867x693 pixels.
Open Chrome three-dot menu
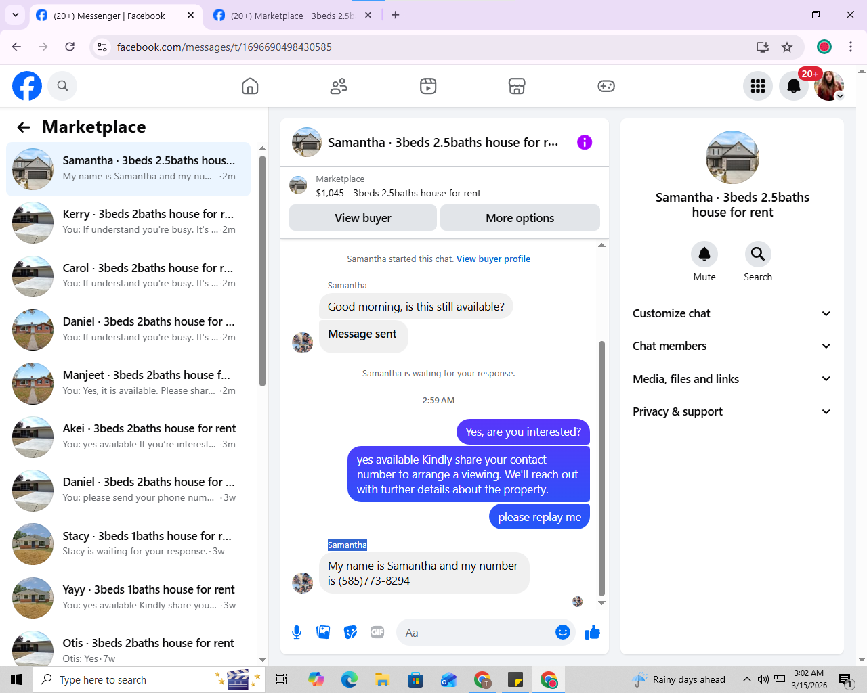851,47
